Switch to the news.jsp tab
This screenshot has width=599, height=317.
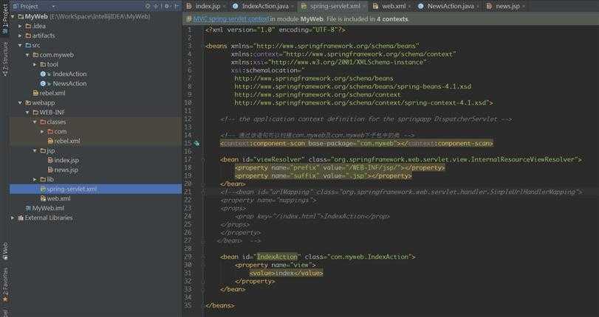[507, 6]
